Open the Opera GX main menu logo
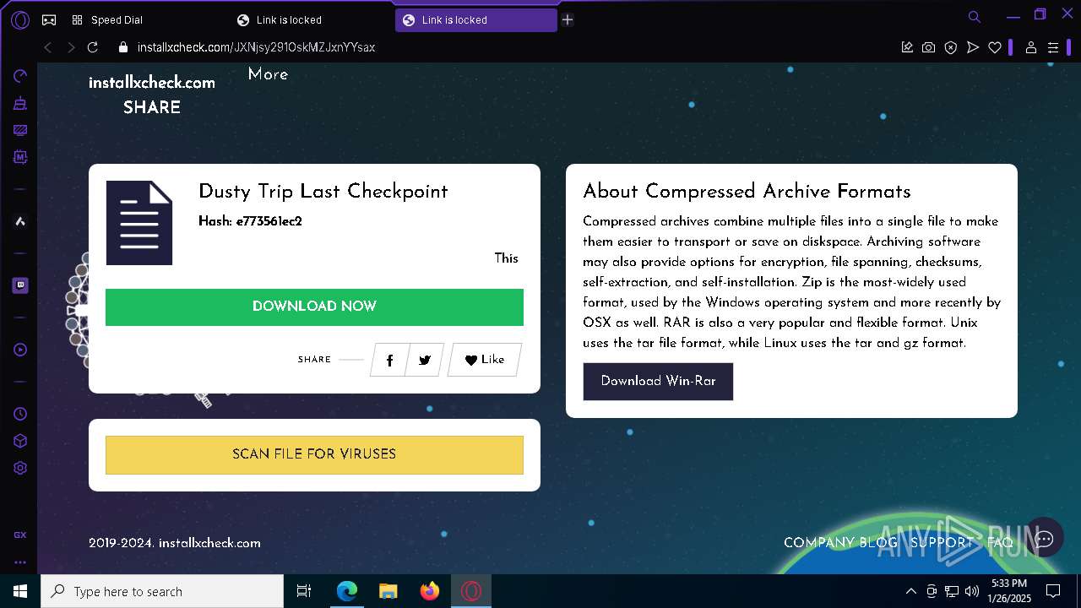The image size is (1081, 608). 20,19
